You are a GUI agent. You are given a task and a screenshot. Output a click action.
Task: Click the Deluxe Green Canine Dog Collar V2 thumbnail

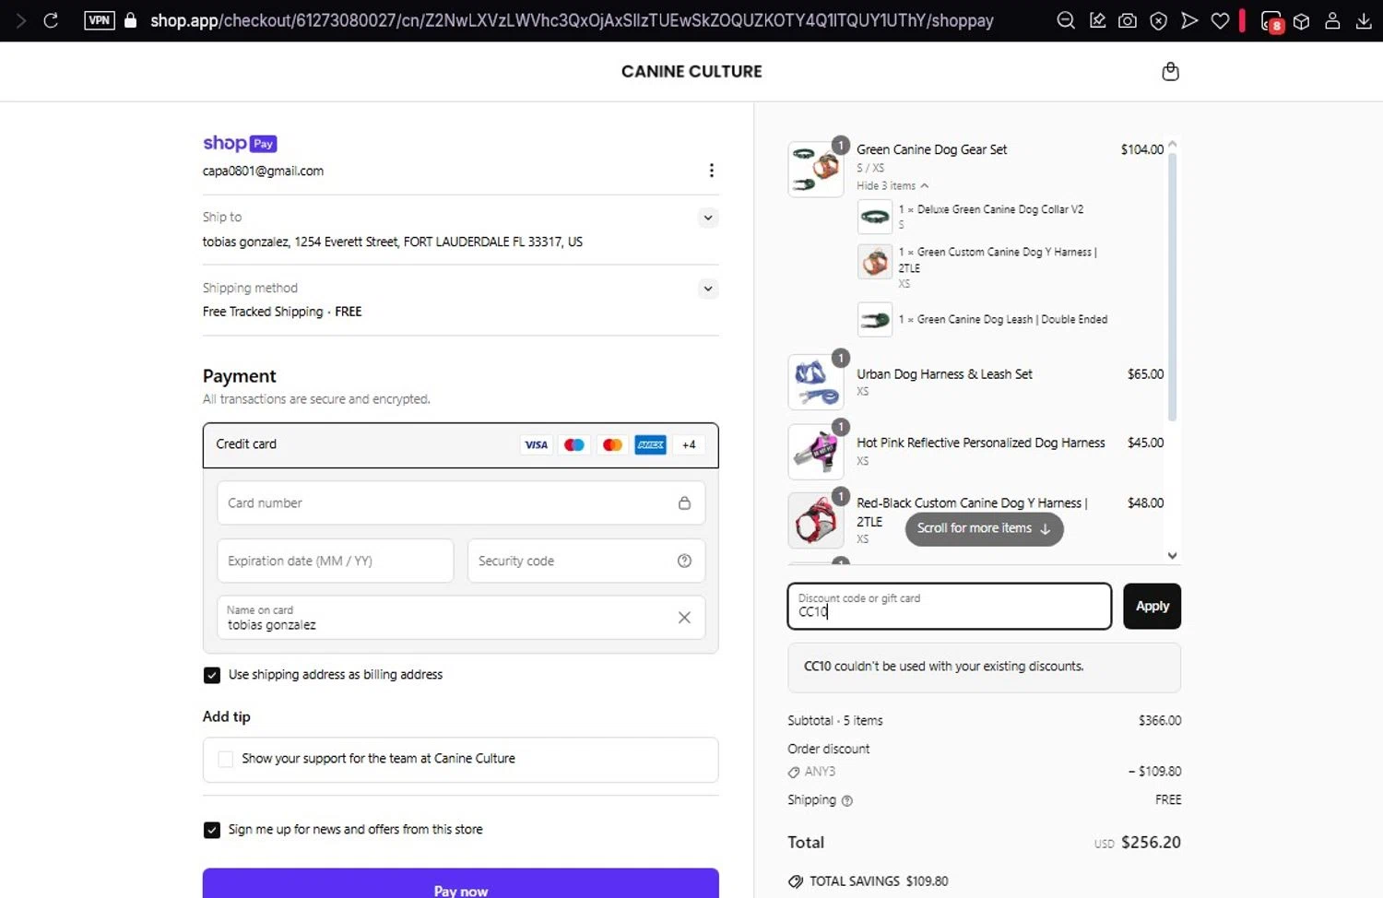point(875,218)
